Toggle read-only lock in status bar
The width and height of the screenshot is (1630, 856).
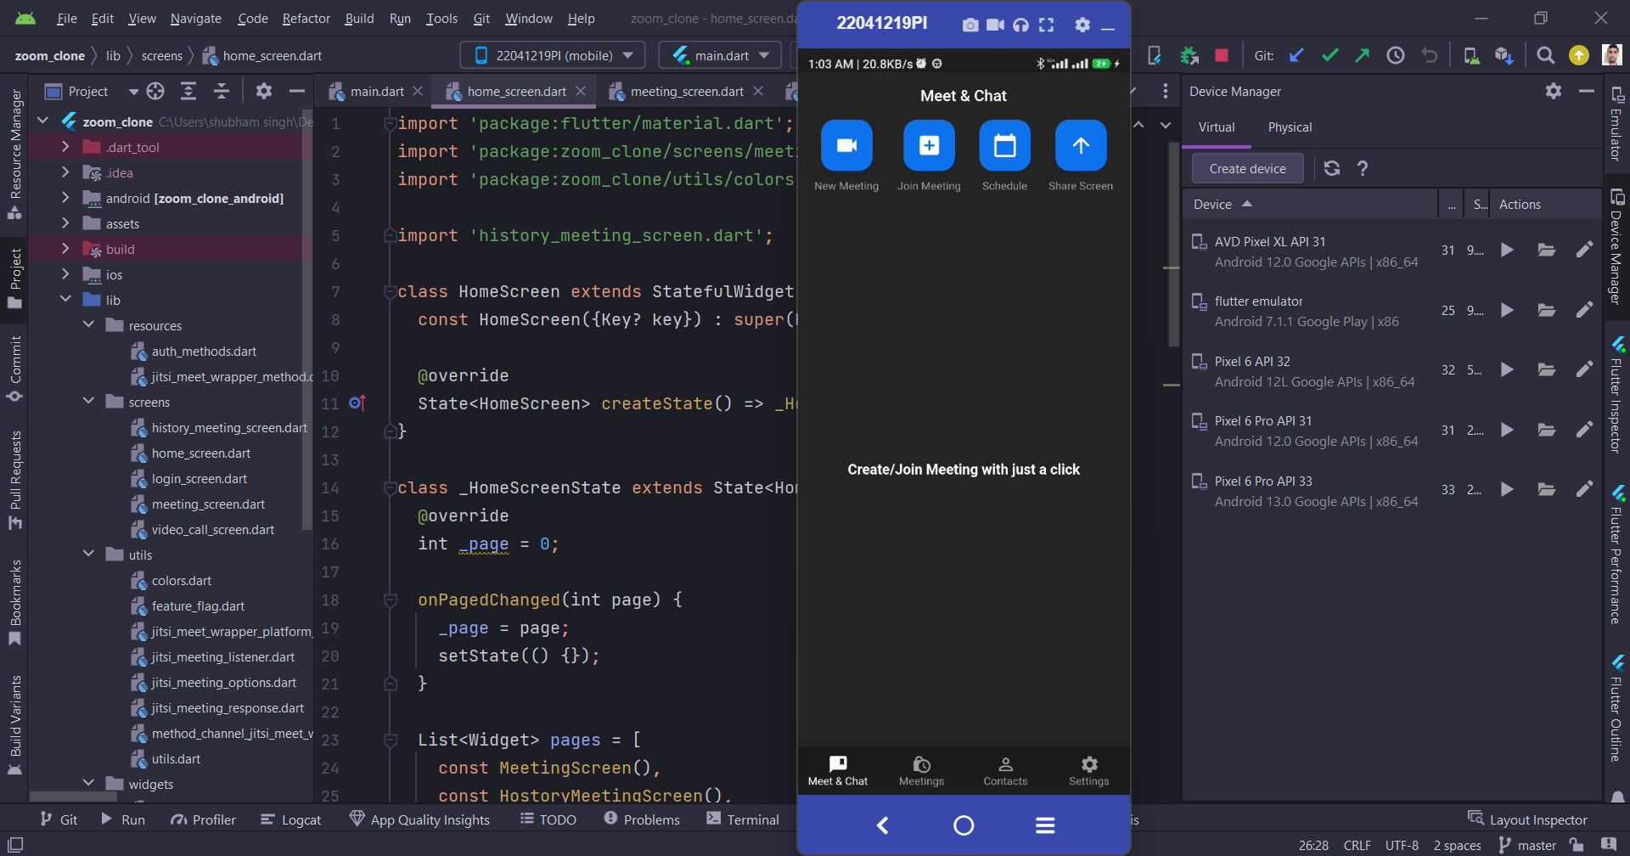[1577, 845]
